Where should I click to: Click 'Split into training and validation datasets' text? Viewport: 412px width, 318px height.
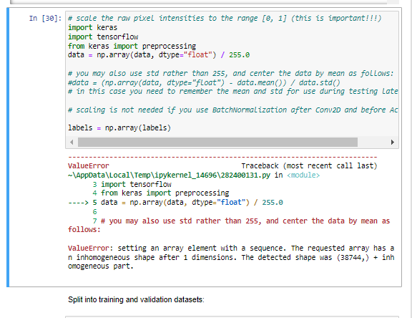(x=136, y=300)
